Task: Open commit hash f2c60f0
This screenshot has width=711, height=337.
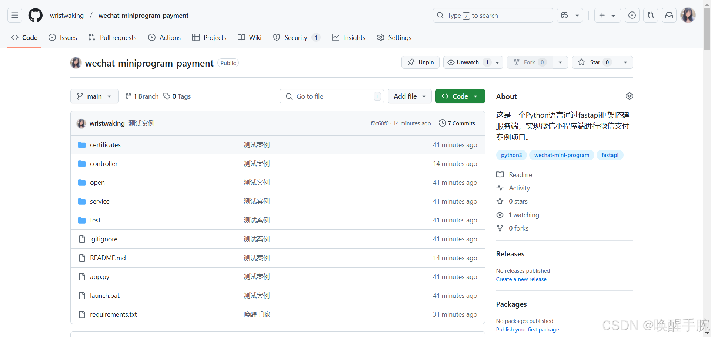Action: [x=380, y=123]
